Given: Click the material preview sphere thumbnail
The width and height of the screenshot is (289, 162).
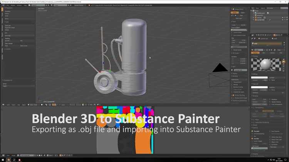Looking at the screenshot, I should click(x=266, y=64).
